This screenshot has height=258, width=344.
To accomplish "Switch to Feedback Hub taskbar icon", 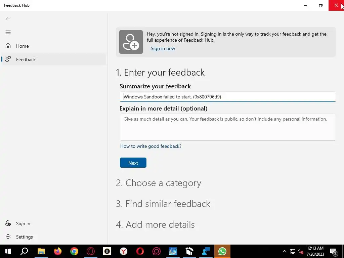I will [x=206, y=251].
